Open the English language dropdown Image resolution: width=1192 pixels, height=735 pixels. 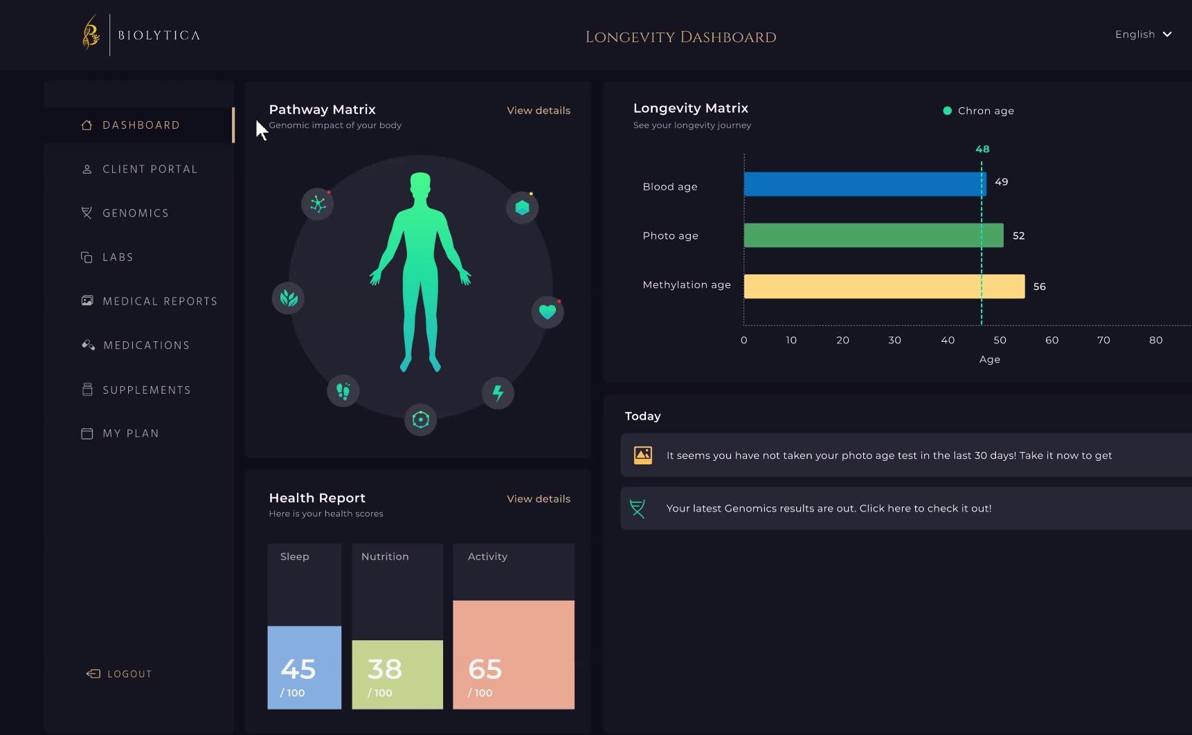pos(1144,35)
